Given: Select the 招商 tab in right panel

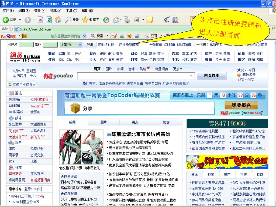Looking at the screenshot, I should (x=260, y=175).
